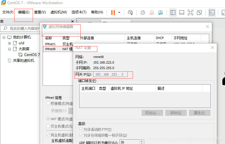Toggle the thumbnail bar view icon
225x144 pixels.
[x=182, y=13]
